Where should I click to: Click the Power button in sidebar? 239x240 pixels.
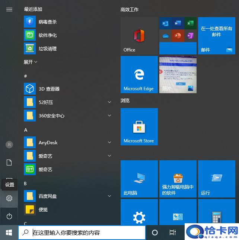click(9, 216)
